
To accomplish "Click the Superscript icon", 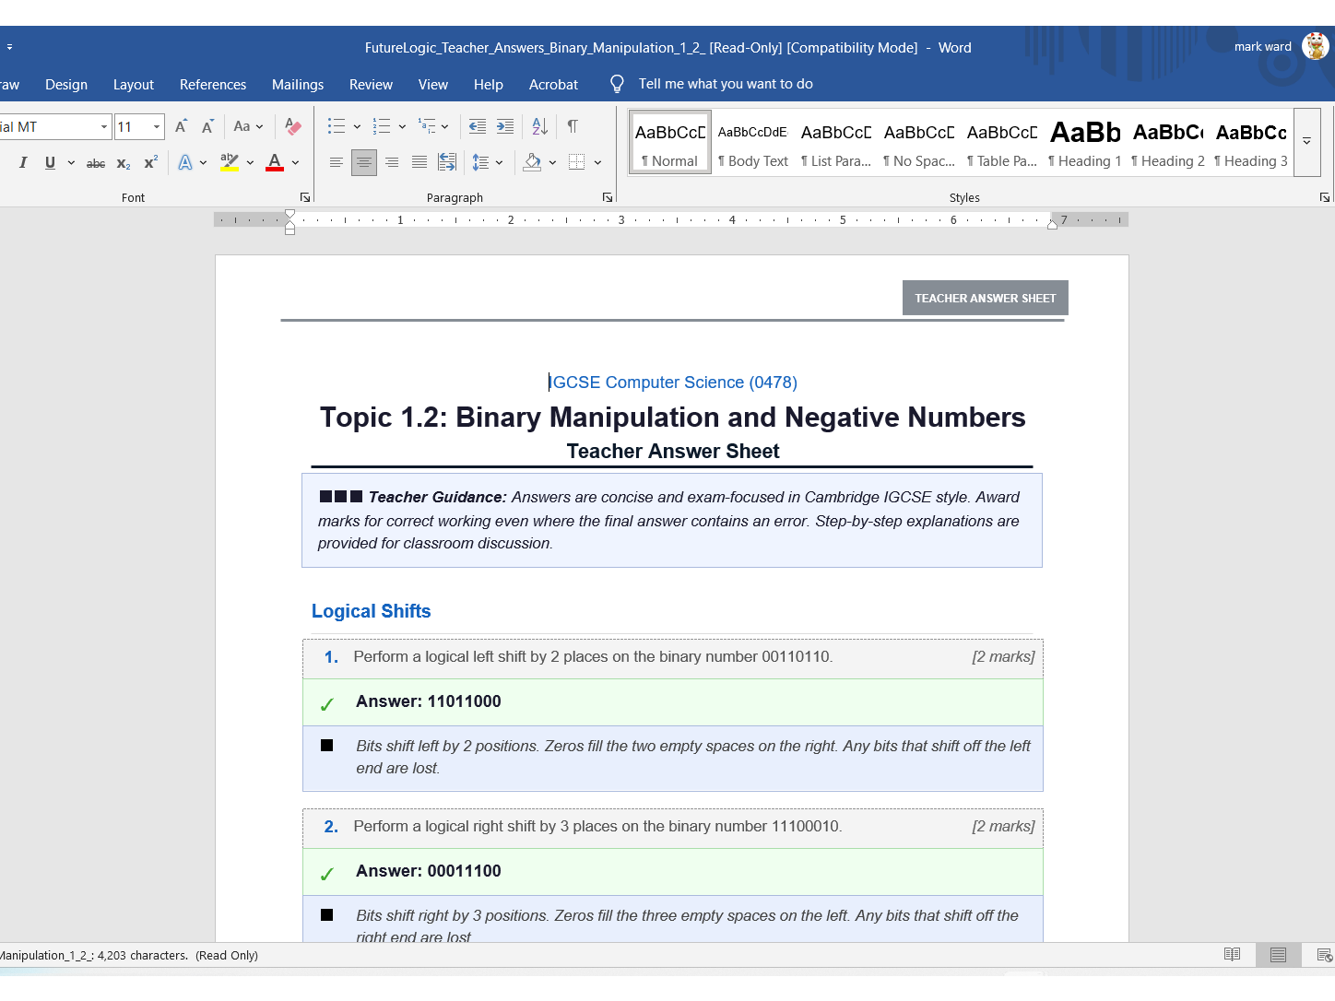I will pyautogui.click(x=151, y=162).
